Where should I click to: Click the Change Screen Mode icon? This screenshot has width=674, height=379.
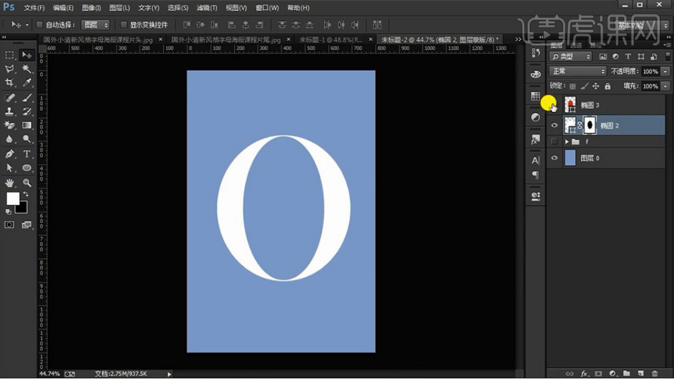click(x=27, y=225)
